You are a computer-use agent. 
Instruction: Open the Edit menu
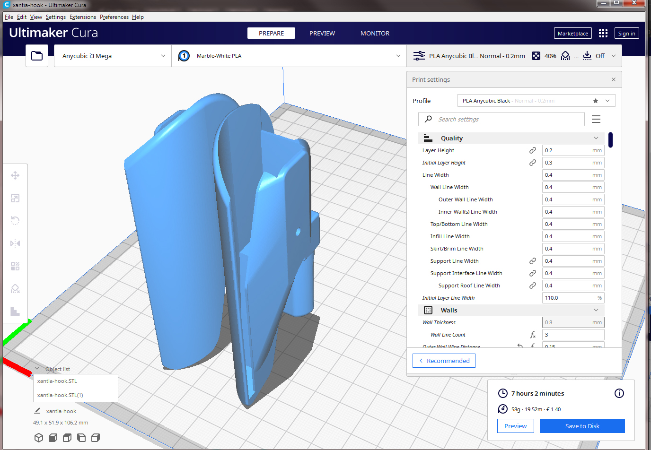(22, 17)
